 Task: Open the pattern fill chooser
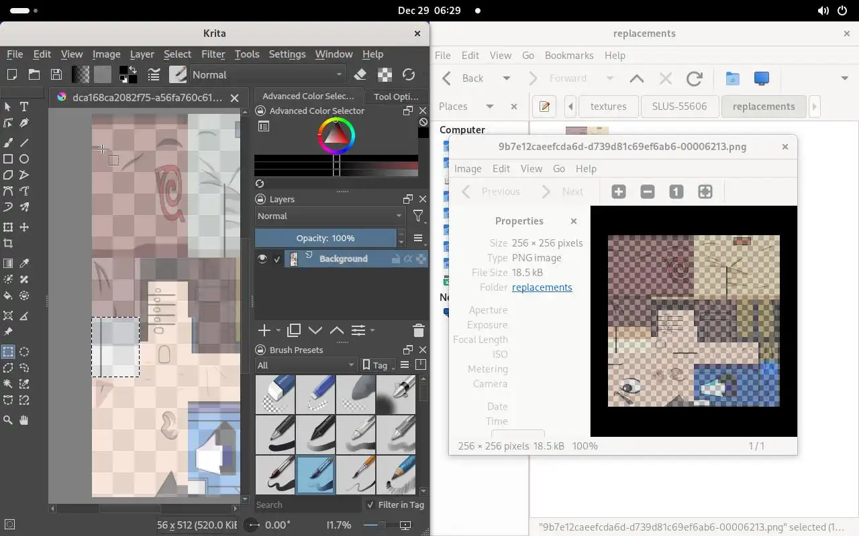click(x=103, y=74)
